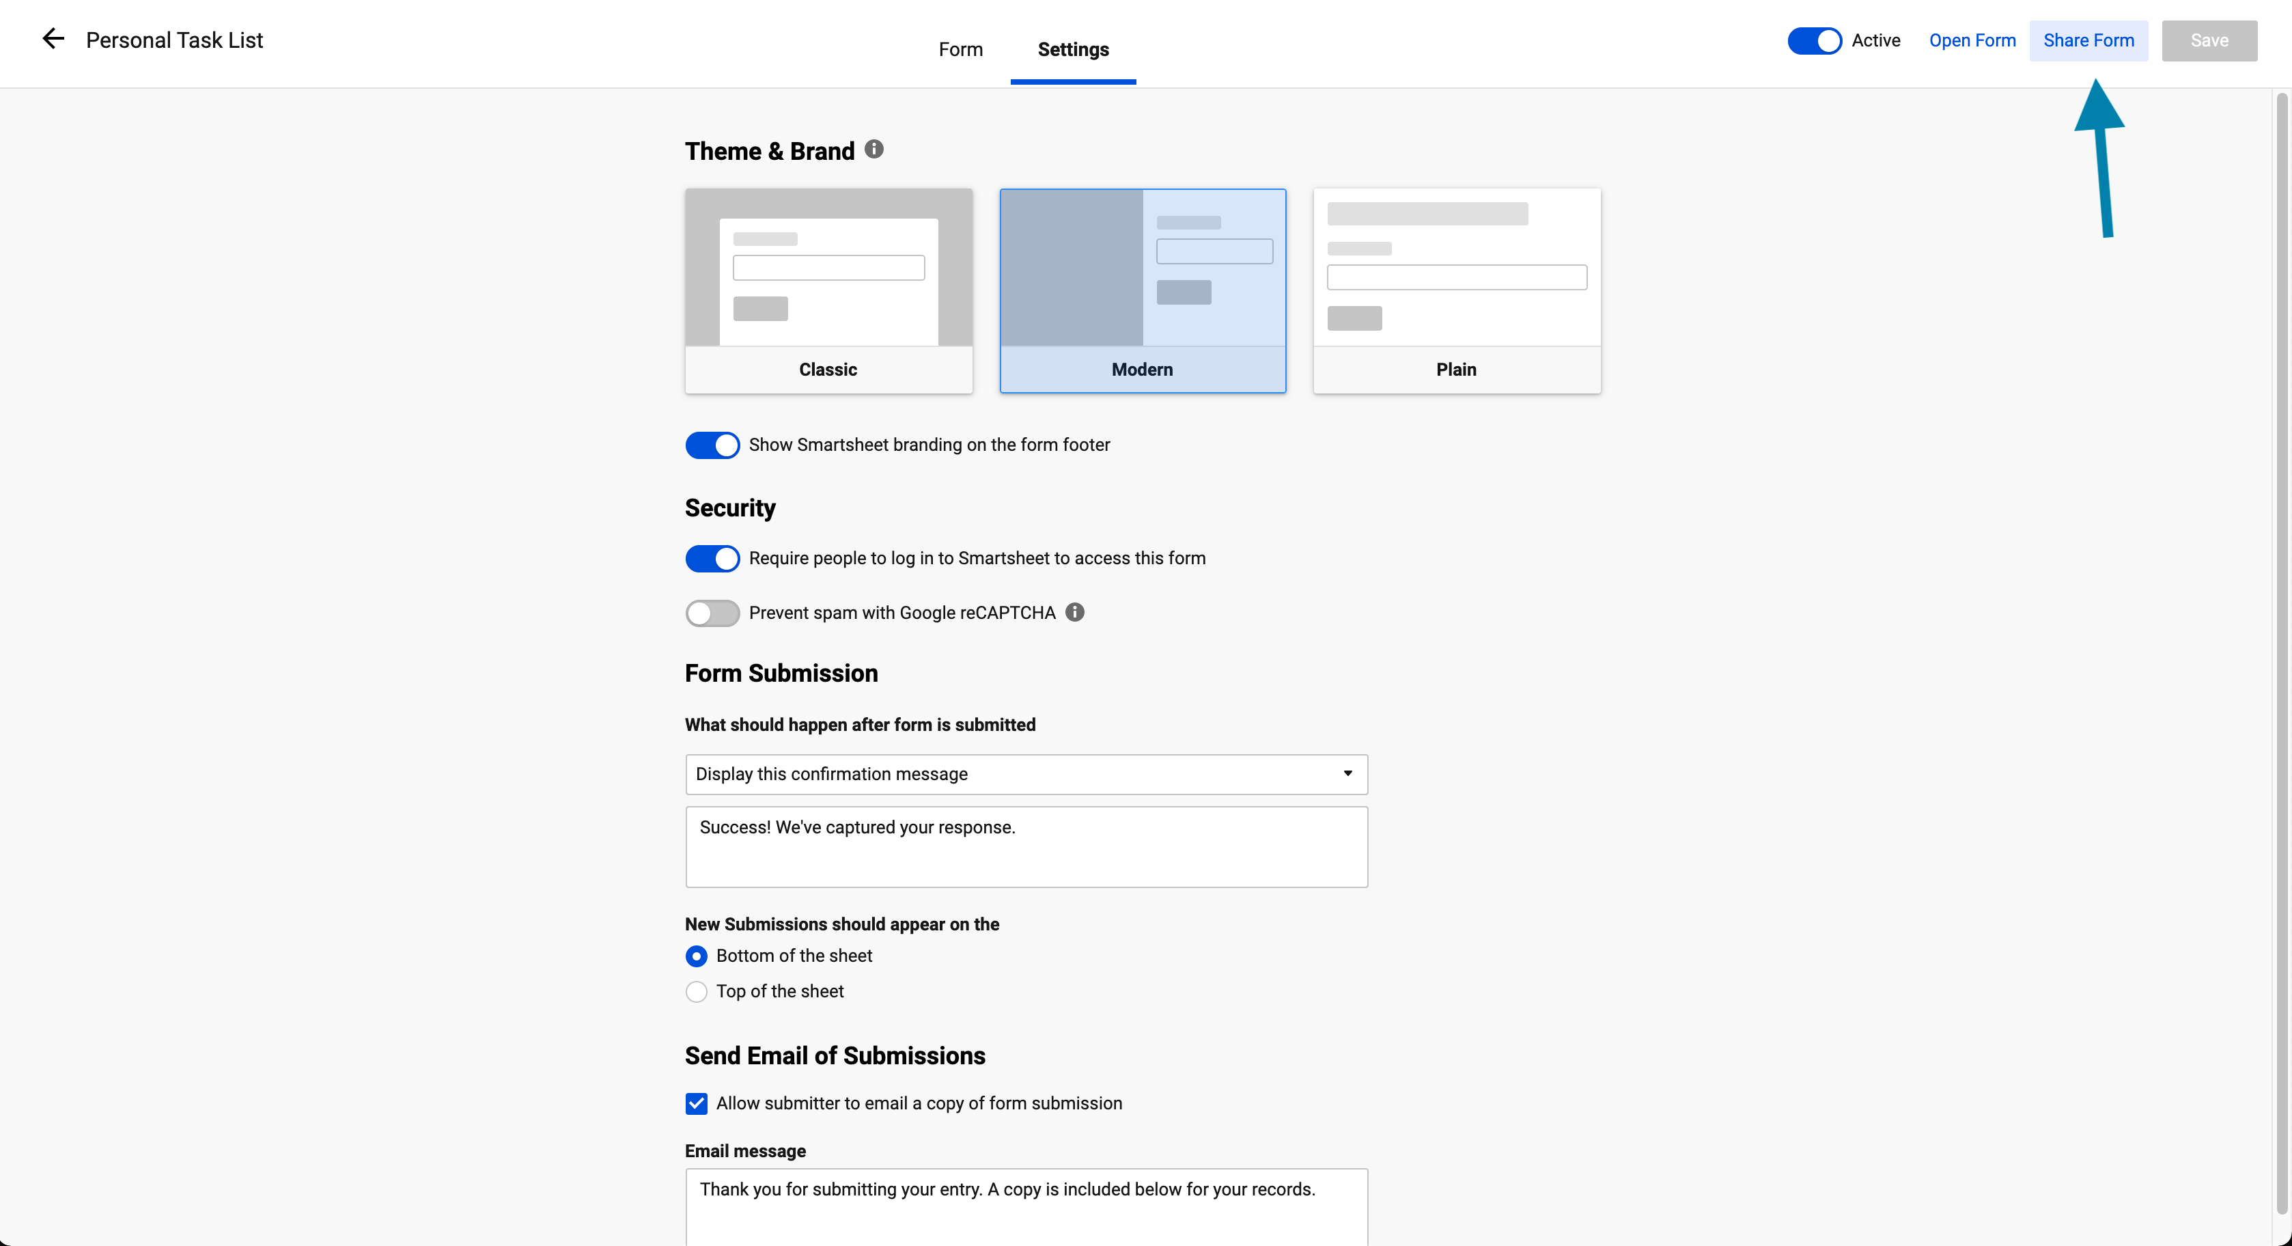This screenshot has height=1246, width=2292.
Task: Click the Send Email of Submissions heading
Action: pyautogui.click(x=835, y=1055)
